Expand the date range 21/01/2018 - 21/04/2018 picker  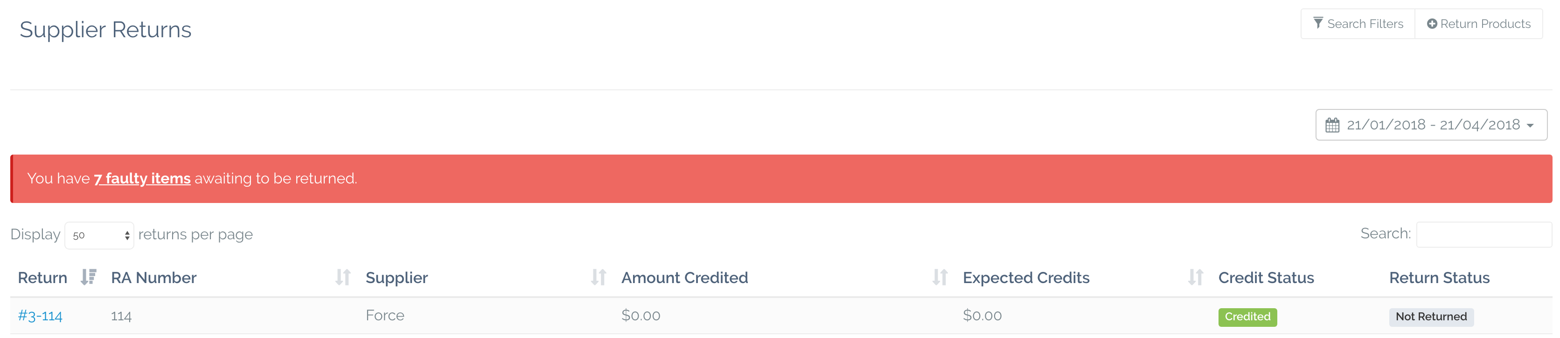(x=1431, y=125)
